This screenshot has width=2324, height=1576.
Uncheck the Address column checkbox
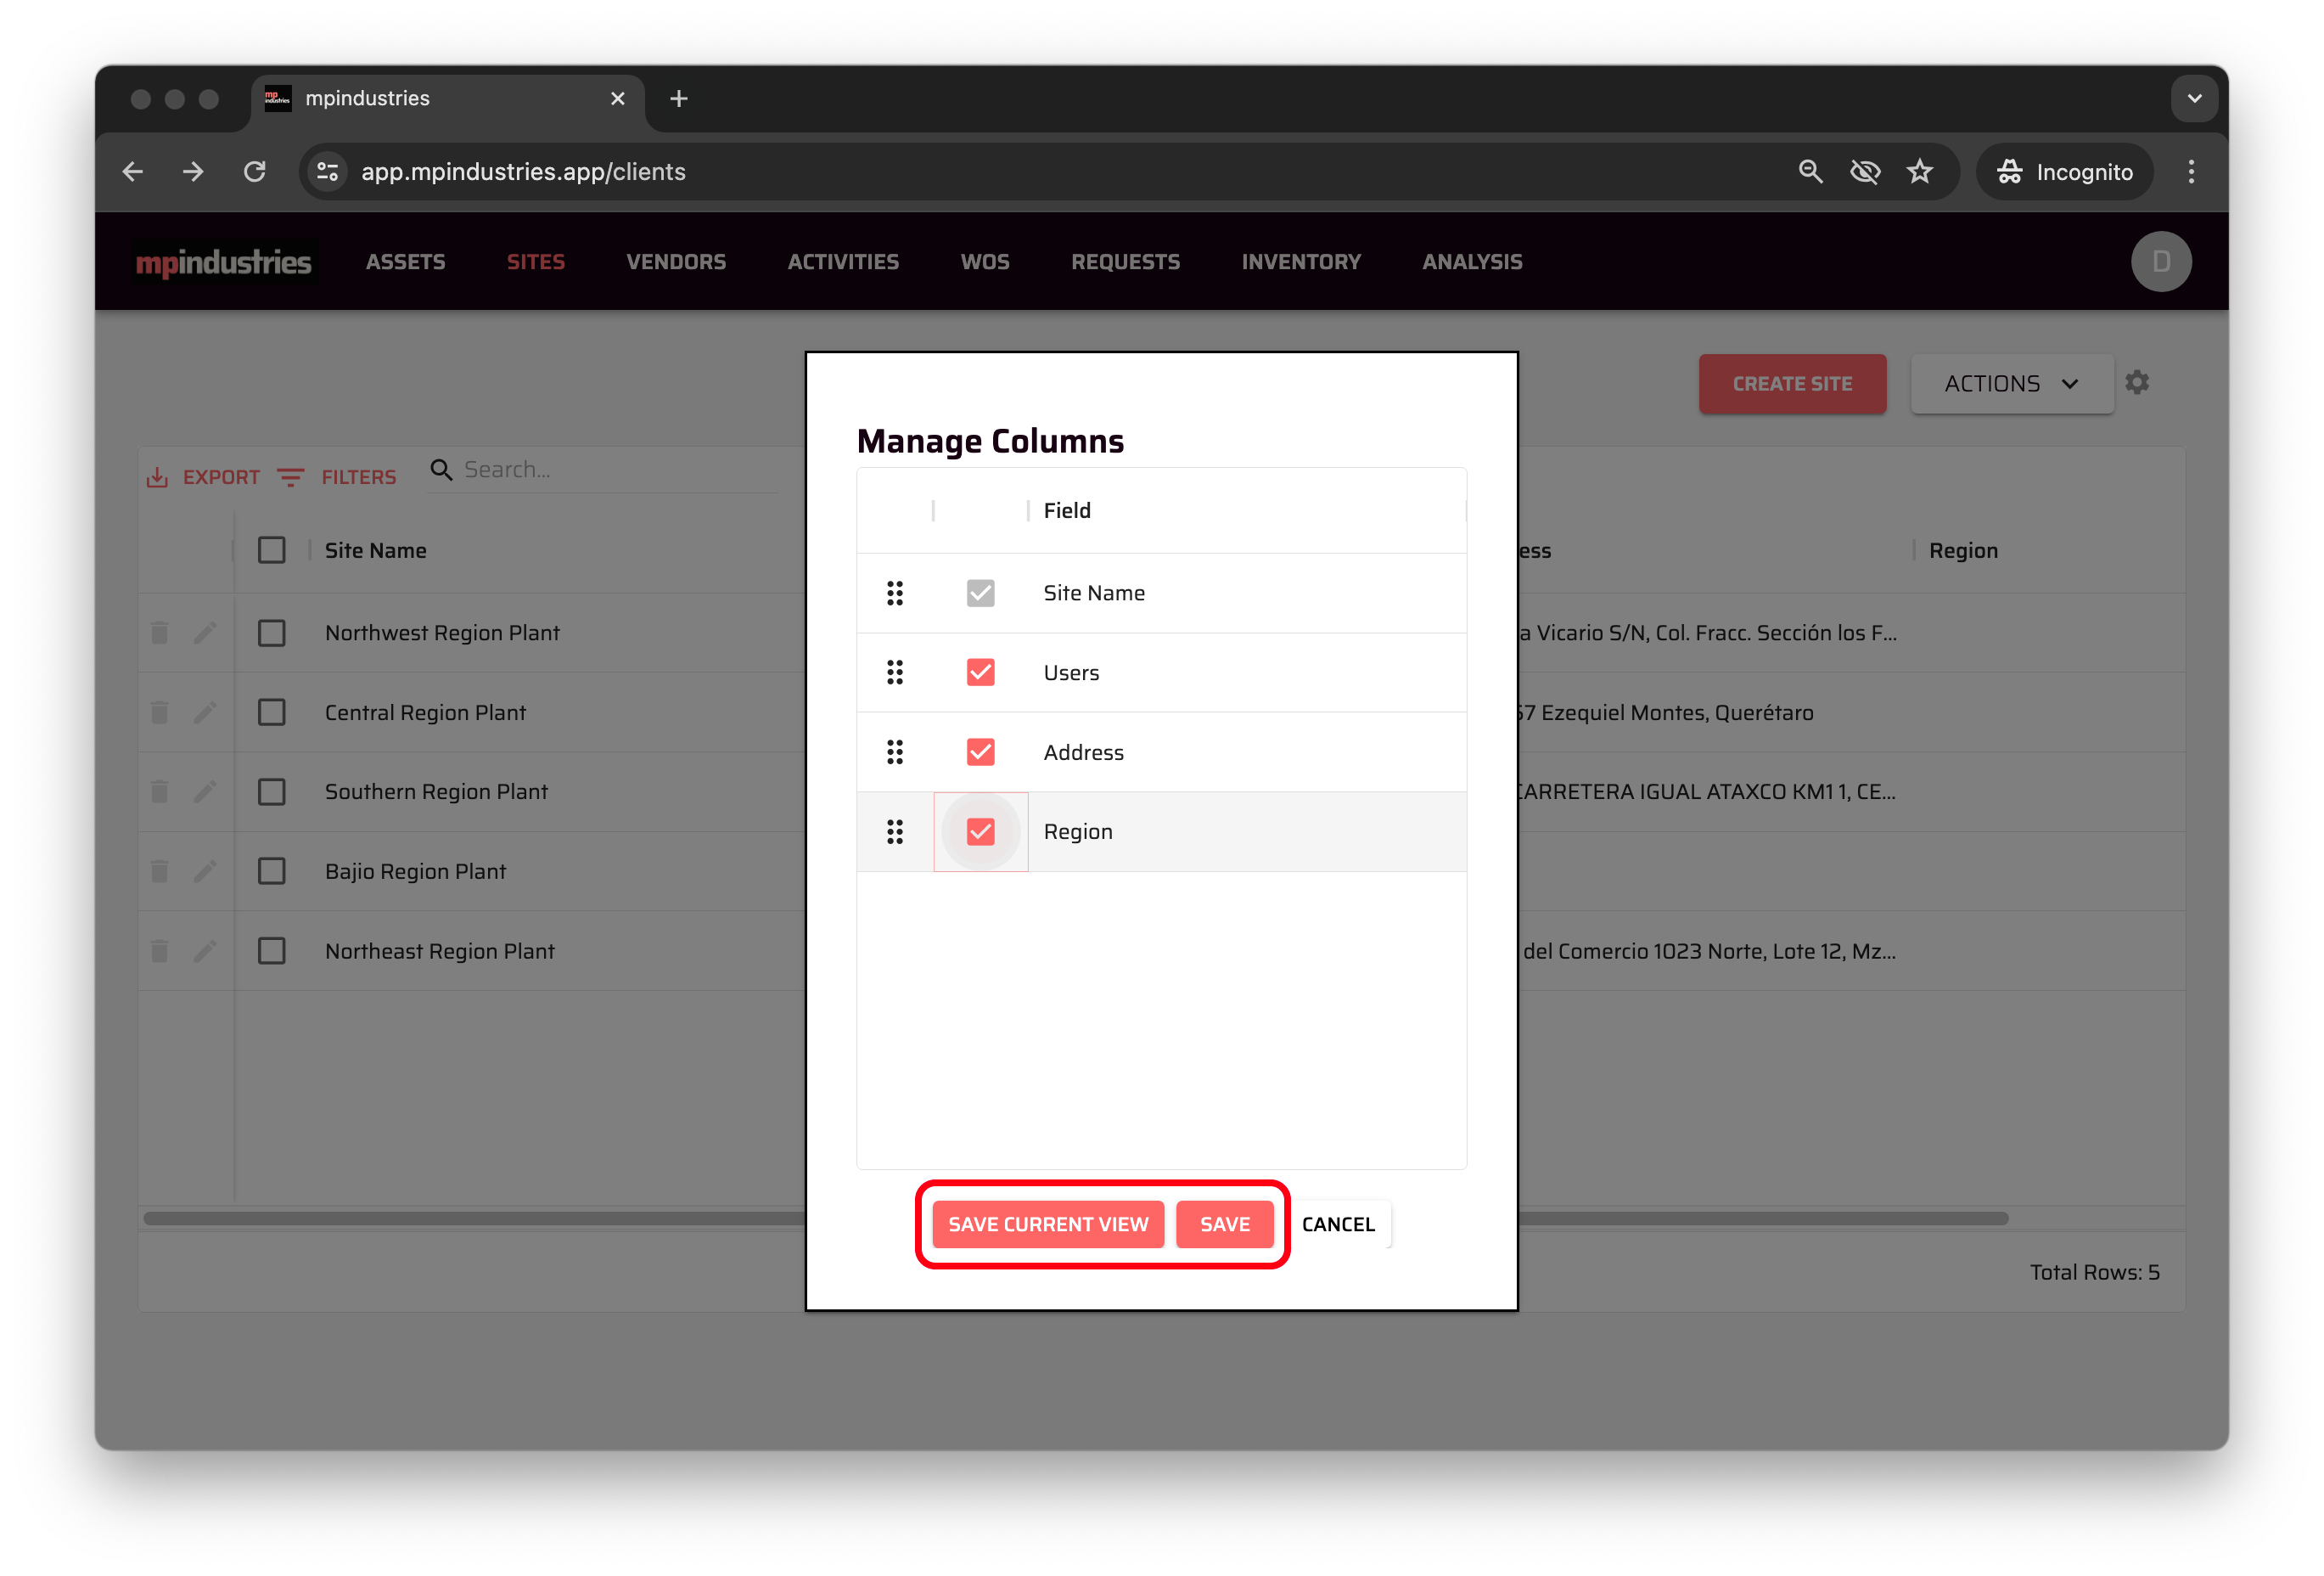[x=980, y=752]
